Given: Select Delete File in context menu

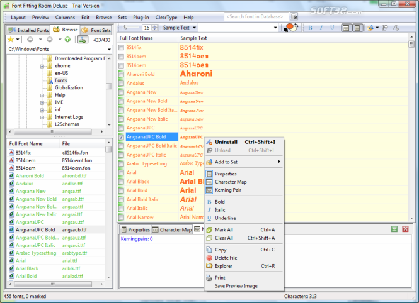Looking at the screenshot, I should (x=244, y=258).
